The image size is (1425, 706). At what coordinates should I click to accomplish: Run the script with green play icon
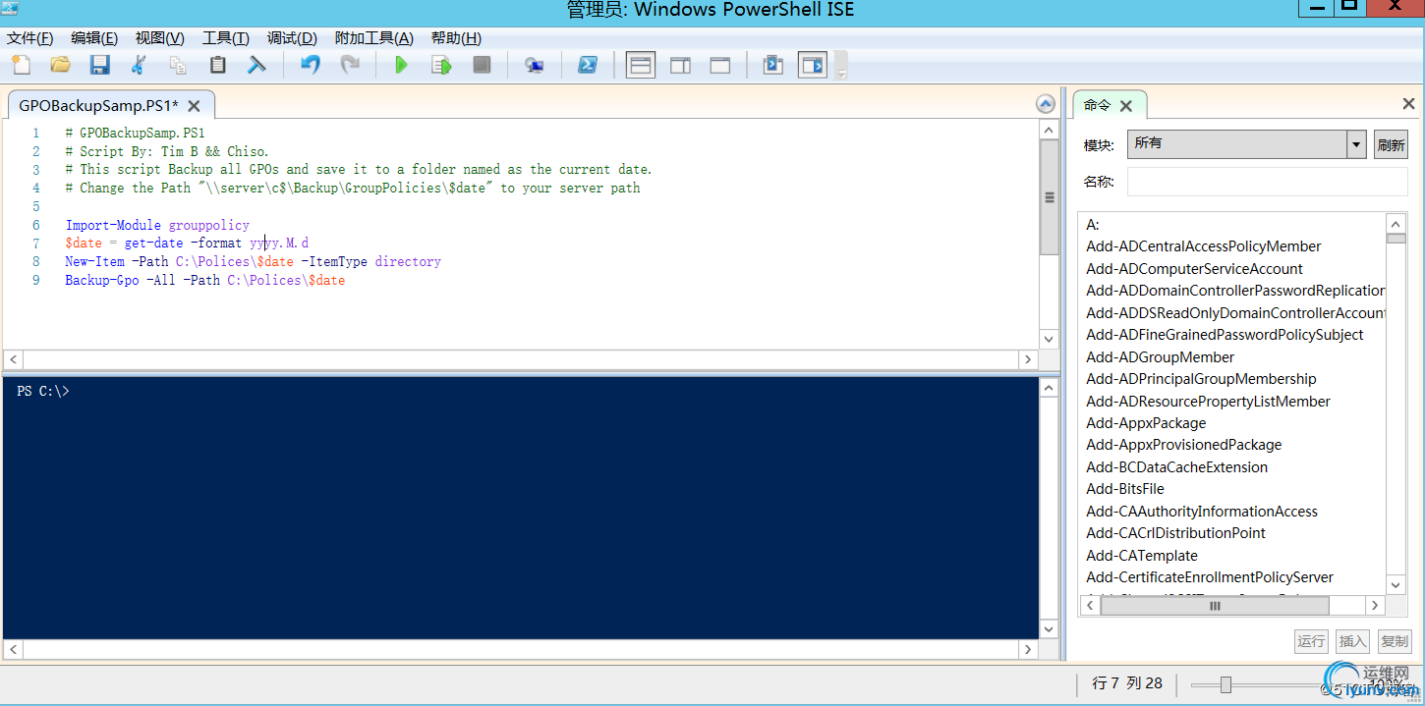(x=401, y=65)
